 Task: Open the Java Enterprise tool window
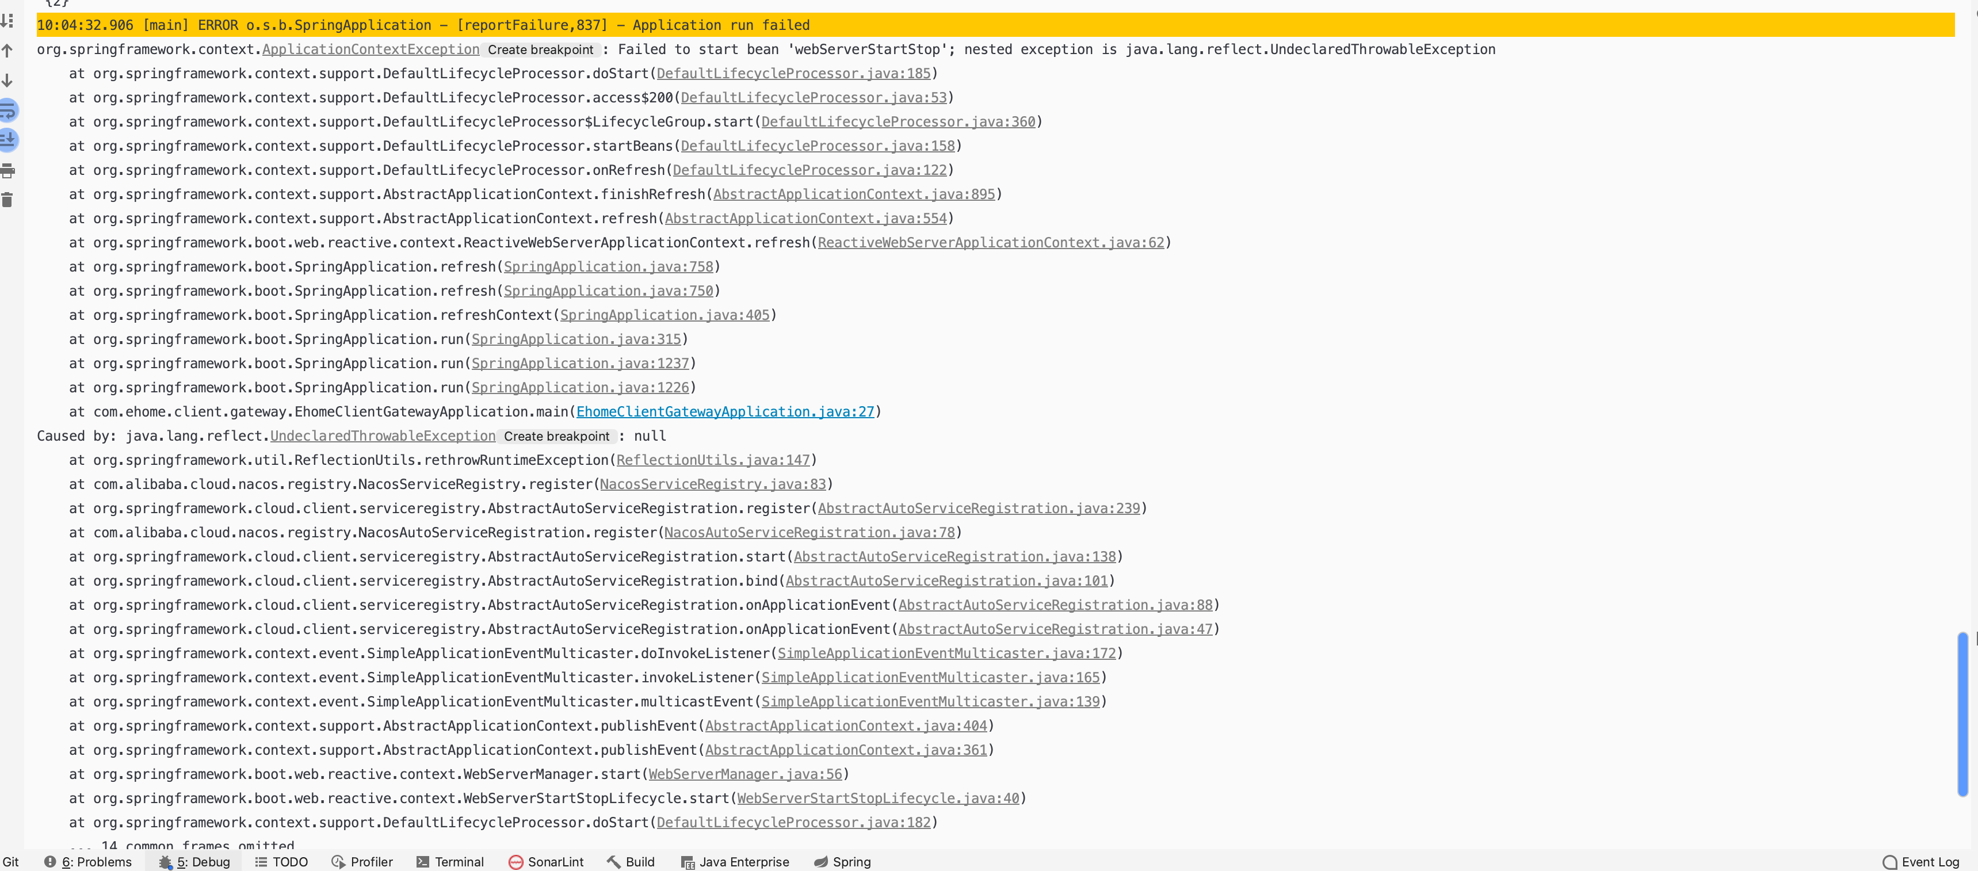[x=735, y=862]
